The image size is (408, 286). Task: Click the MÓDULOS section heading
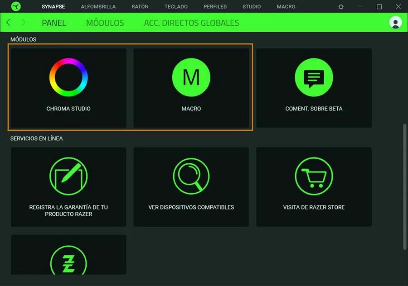click(24, 39)
